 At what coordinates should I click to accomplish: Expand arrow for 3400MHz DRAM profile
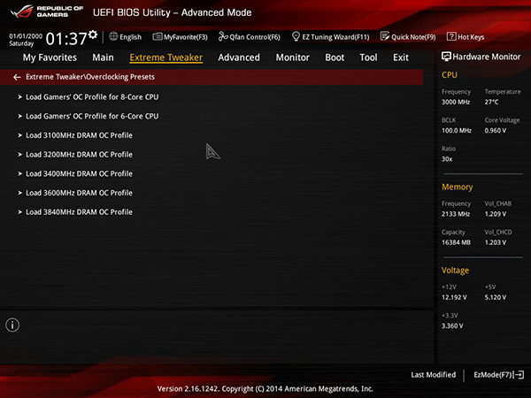coord(20,173)
